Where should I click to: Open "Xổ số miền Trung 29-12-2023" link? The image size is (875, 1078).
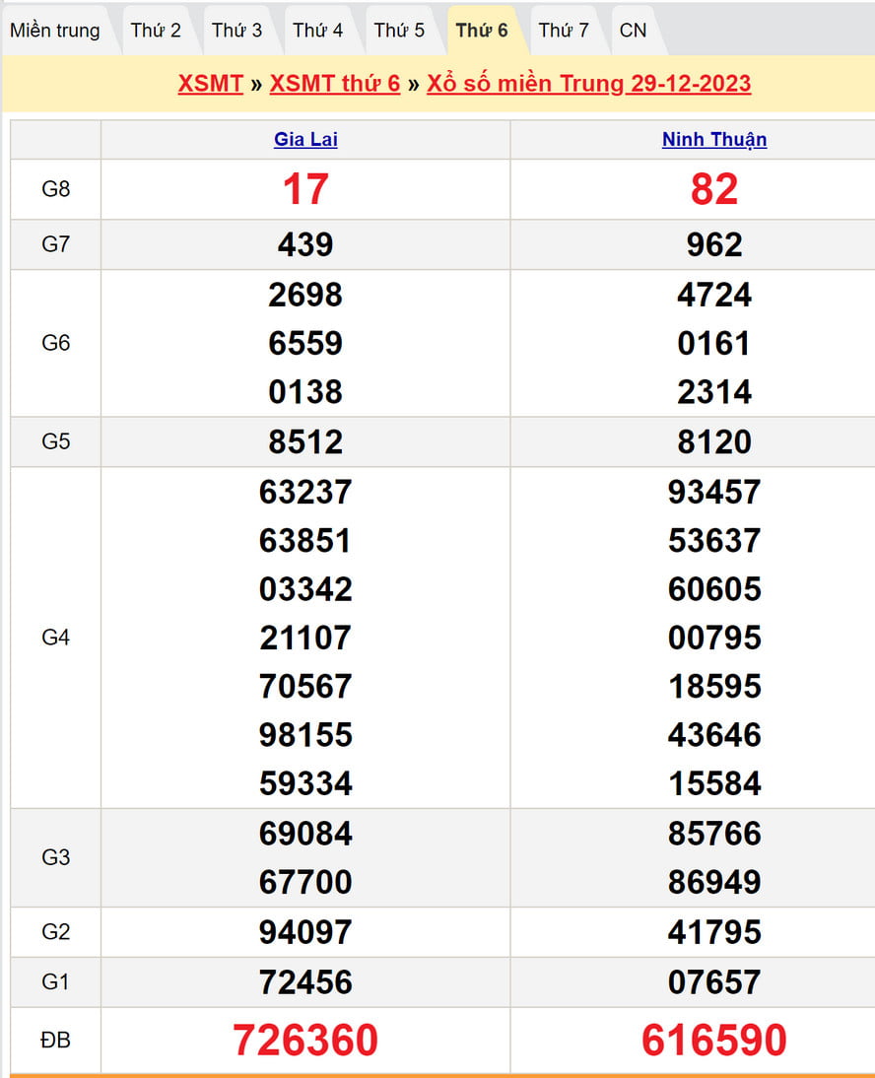click(588, 83)
